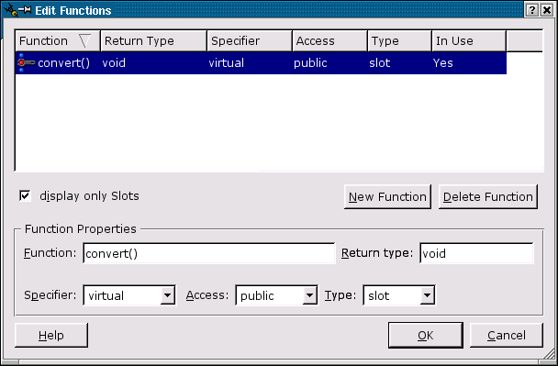Image resolution: width=558 pixels, height=366 pixels.
Task: Close the Edit Functions dialog
Action: click(547, 10)
